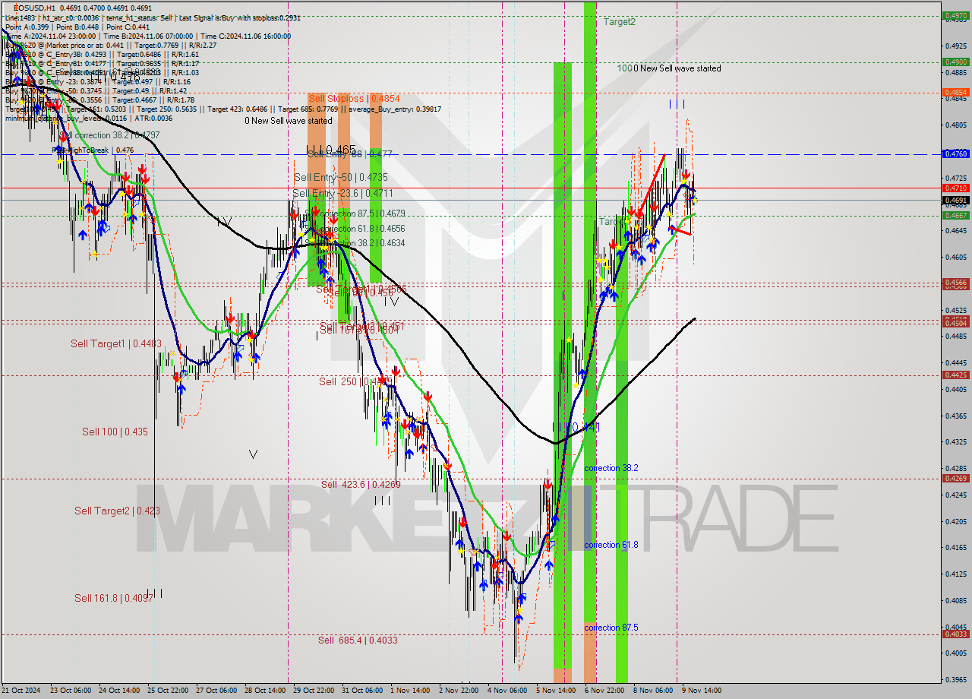
Task: Click the orange 0.4854 price tag
Action: 955,93
